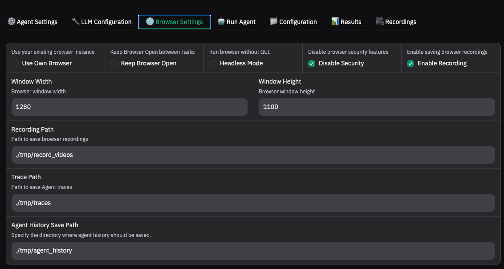Image resolution: width=504 pixels, height=269 pixels.
Task: Click the bar chart icon on Results tab
Action: coord(335,21)
